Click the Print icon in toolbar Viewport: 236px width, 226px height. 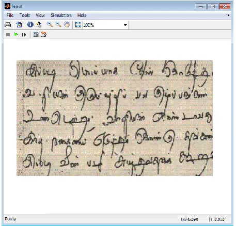point(8,25)
